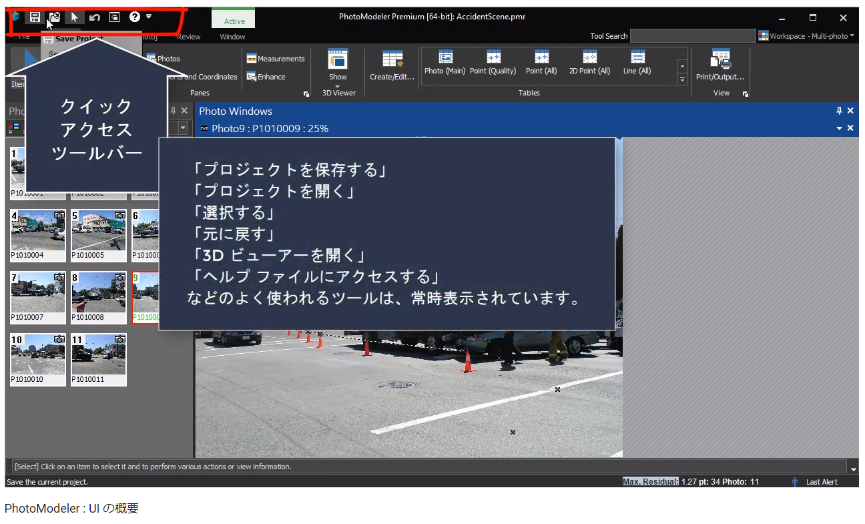The height and width of the screenshot is (524, 865).
Task: Open the Help question mark icon
Action: pos(134,17)
